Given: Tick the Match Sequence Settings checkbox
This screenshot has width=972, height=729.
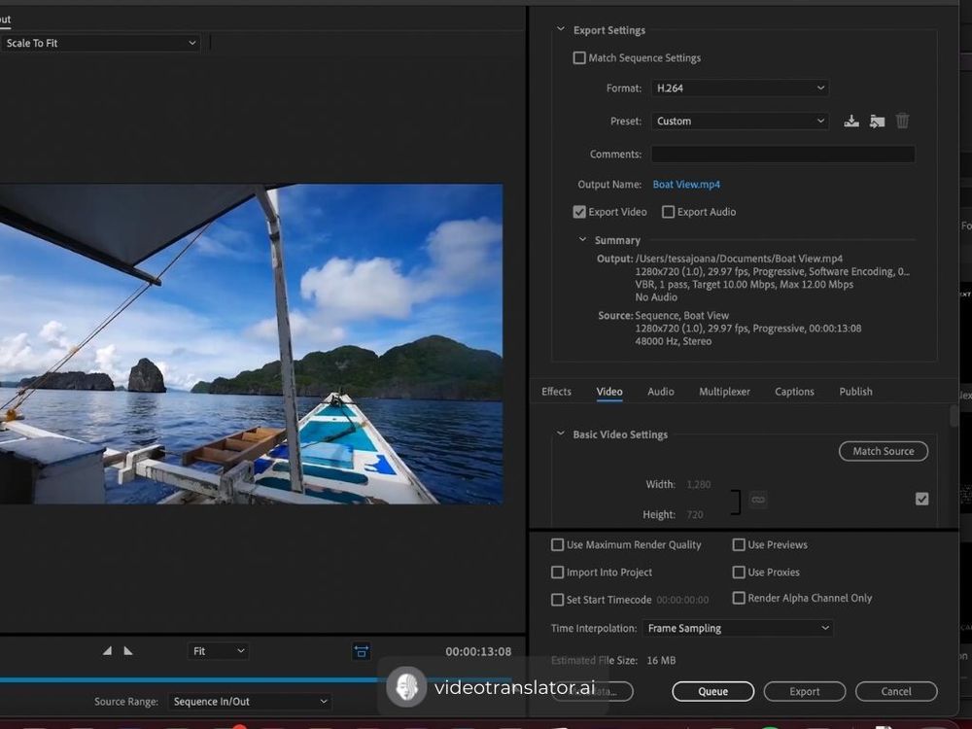Looking at the screenshot, I should coord(580,58).
